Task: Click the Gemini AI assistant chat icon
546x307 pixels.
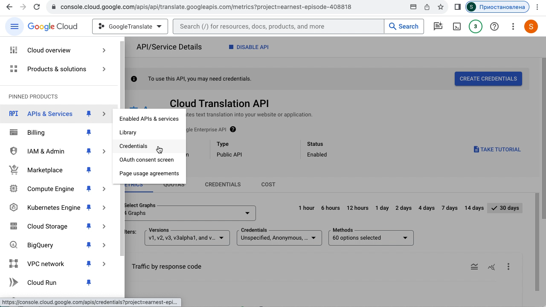Action: coord(438,26)
